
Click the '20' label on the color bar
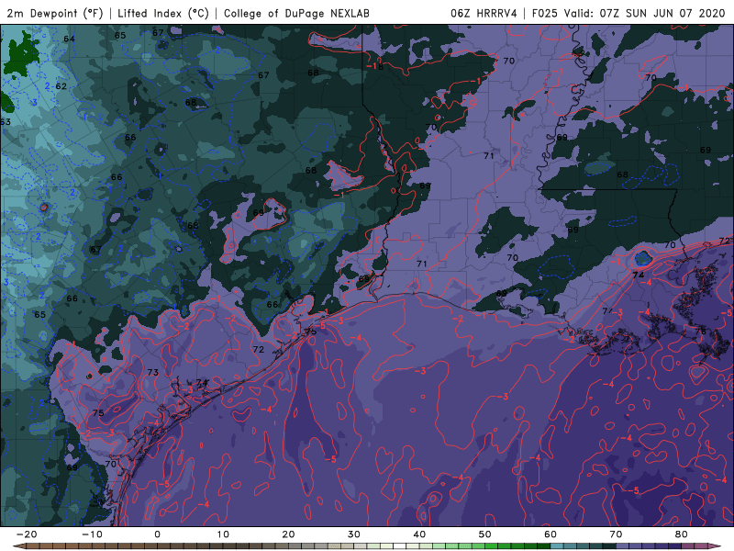pyautogui.click(x=288, y=534)
